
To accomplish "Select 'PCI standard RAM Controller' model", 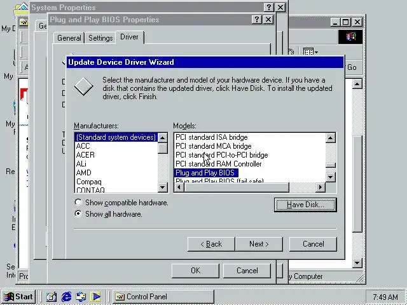I will click(x=219, y=164).
